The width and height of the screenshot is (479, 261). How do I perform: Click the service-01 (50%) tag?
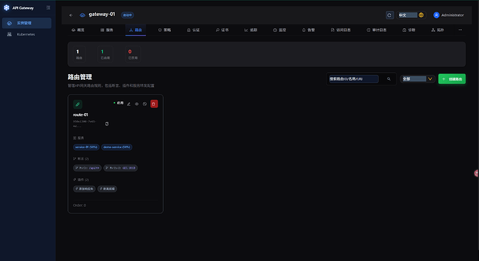(x=86, y=147)
